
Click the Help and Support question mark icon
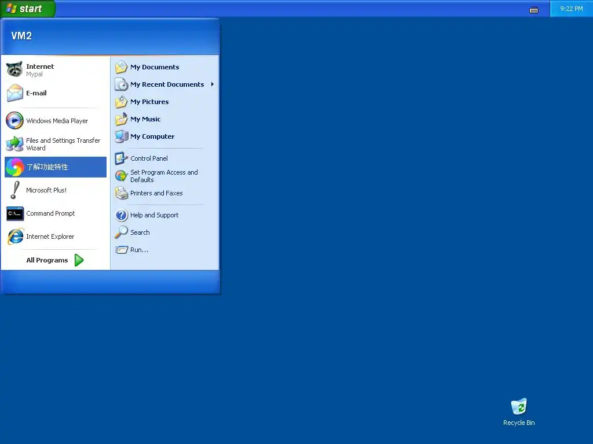click(x=121, y=215)
